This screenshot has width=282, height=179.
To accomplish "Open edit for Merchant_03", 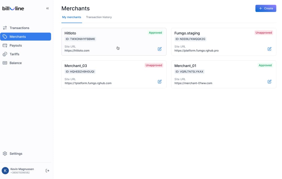I will click(x=159, y=81).
